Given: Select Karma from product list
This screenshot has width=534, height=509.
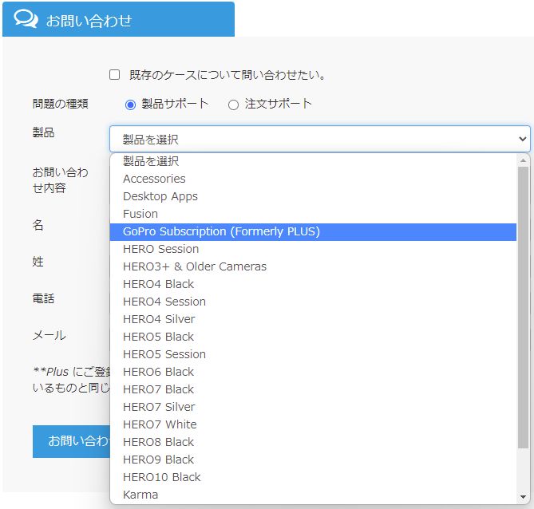Looking at the screenshot, I should coord(313,495).
